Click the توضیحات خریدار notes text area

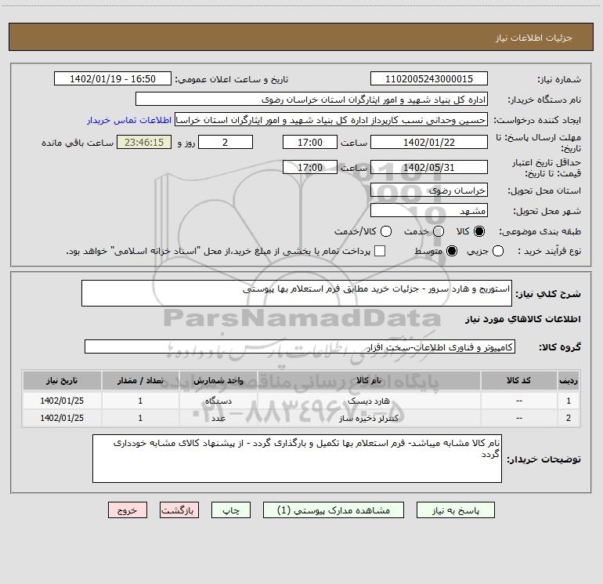point(297,459)
